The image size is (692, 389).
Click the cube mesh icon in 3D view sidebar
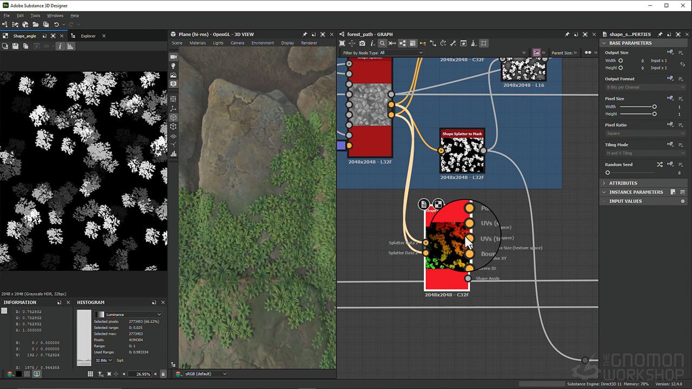tap(174, 117)
